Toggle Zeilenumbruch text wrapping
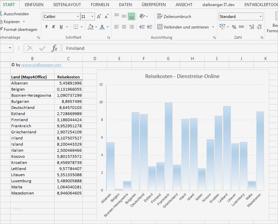Viewport: 278px width, 224px height. [174, 16]
